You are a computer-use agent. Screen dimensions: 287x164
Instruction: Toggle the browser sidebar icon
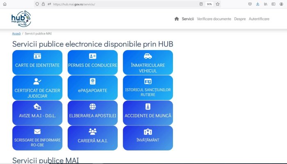[273, 4]
